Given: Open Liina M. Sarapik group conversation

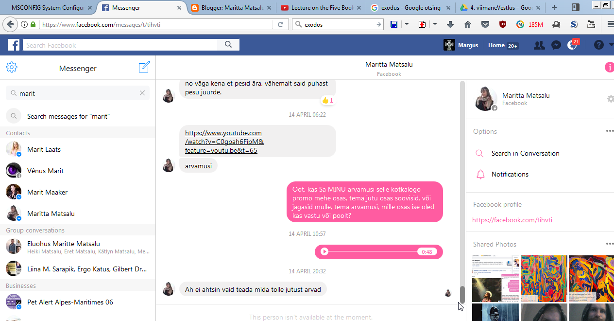Looking at the screenshot, I should (78, 268).
